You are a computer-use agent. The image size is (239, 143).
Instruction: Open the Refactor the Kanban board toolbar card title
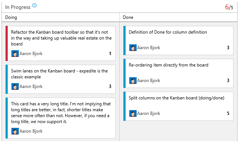tap(61, 38)
